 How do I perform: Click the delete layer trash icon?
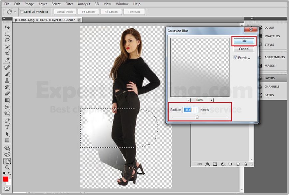click(245, 164)
